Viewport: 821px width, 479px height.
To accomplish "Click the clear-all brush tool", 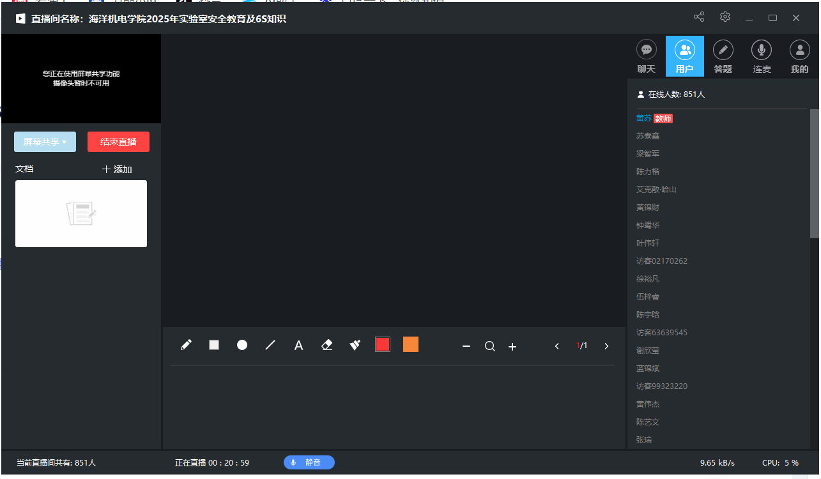I will [x=355, y=345].
